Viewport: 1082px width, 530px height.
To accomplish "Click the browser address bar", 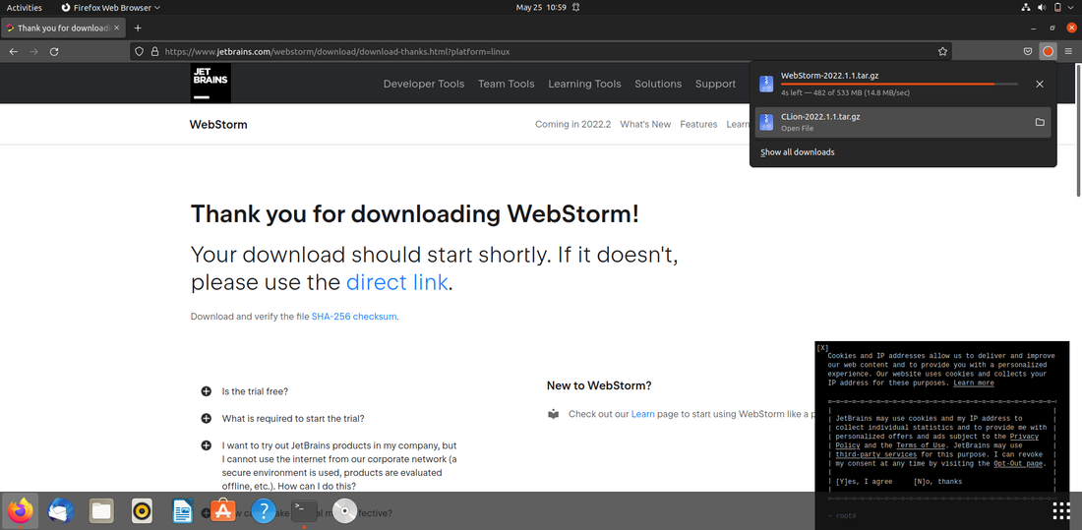I will pos(542,52).
